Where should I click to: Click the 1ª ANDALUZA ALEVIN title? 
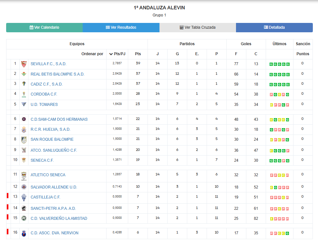(x=159, y=8)
